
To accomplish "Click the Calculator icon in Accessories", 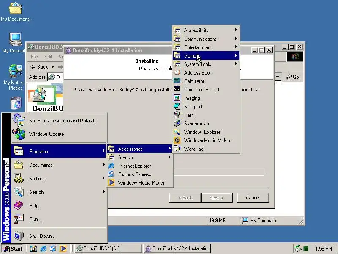I will point(177,81).
